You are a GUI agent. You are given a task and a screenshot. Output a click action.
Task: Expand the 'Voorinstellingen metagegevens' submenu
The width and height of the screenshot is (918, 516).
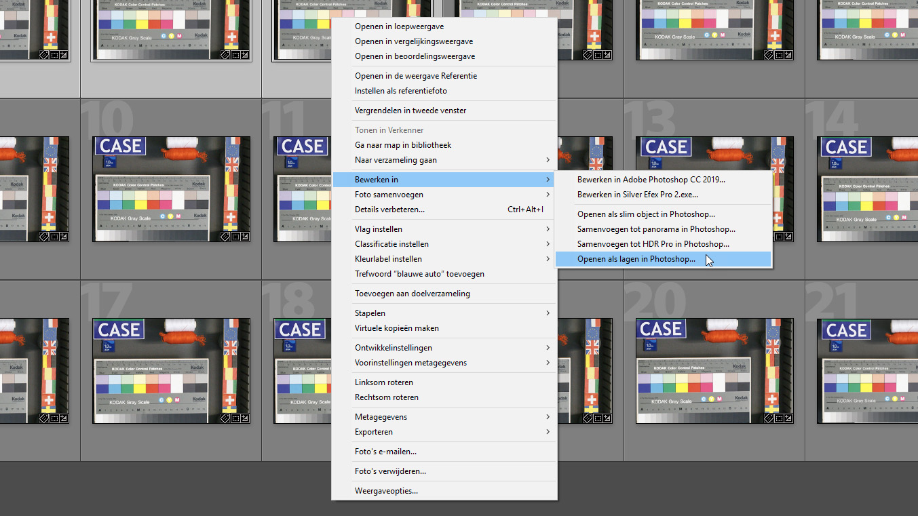coord(444,363)
